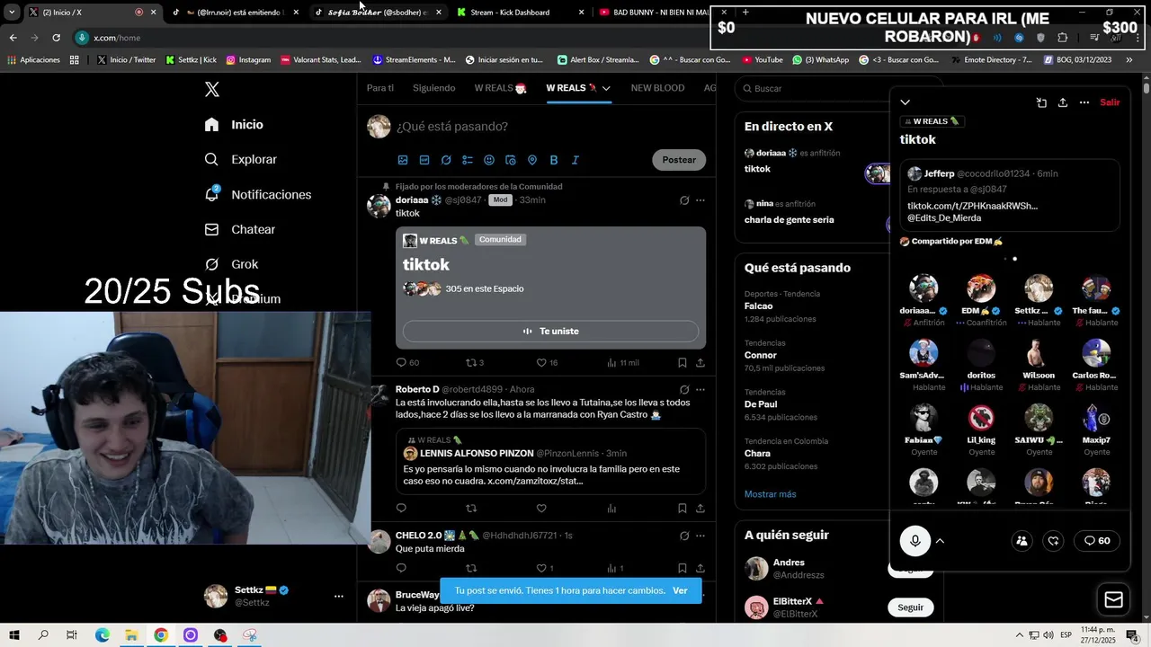This screenshot has width=1151, height=647.
Task: Open the messages envelope floating button
Action: tap(1113, 600)
